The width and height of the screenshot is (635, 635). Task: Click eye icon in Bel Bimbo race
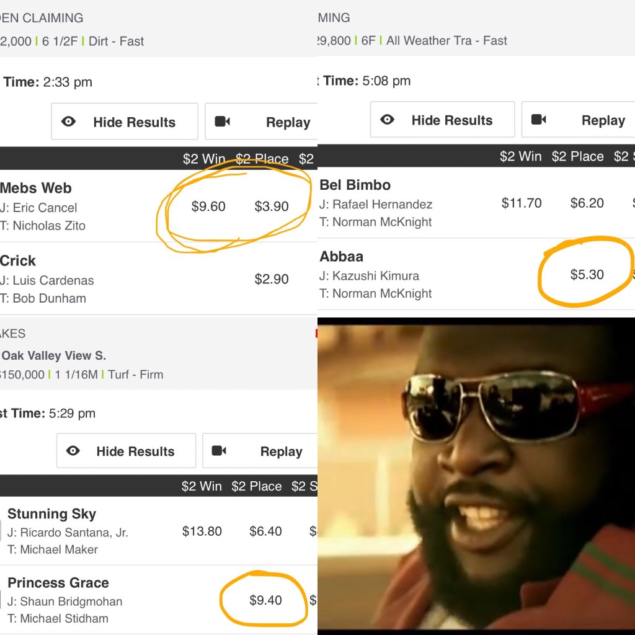[x=387, y=120]
